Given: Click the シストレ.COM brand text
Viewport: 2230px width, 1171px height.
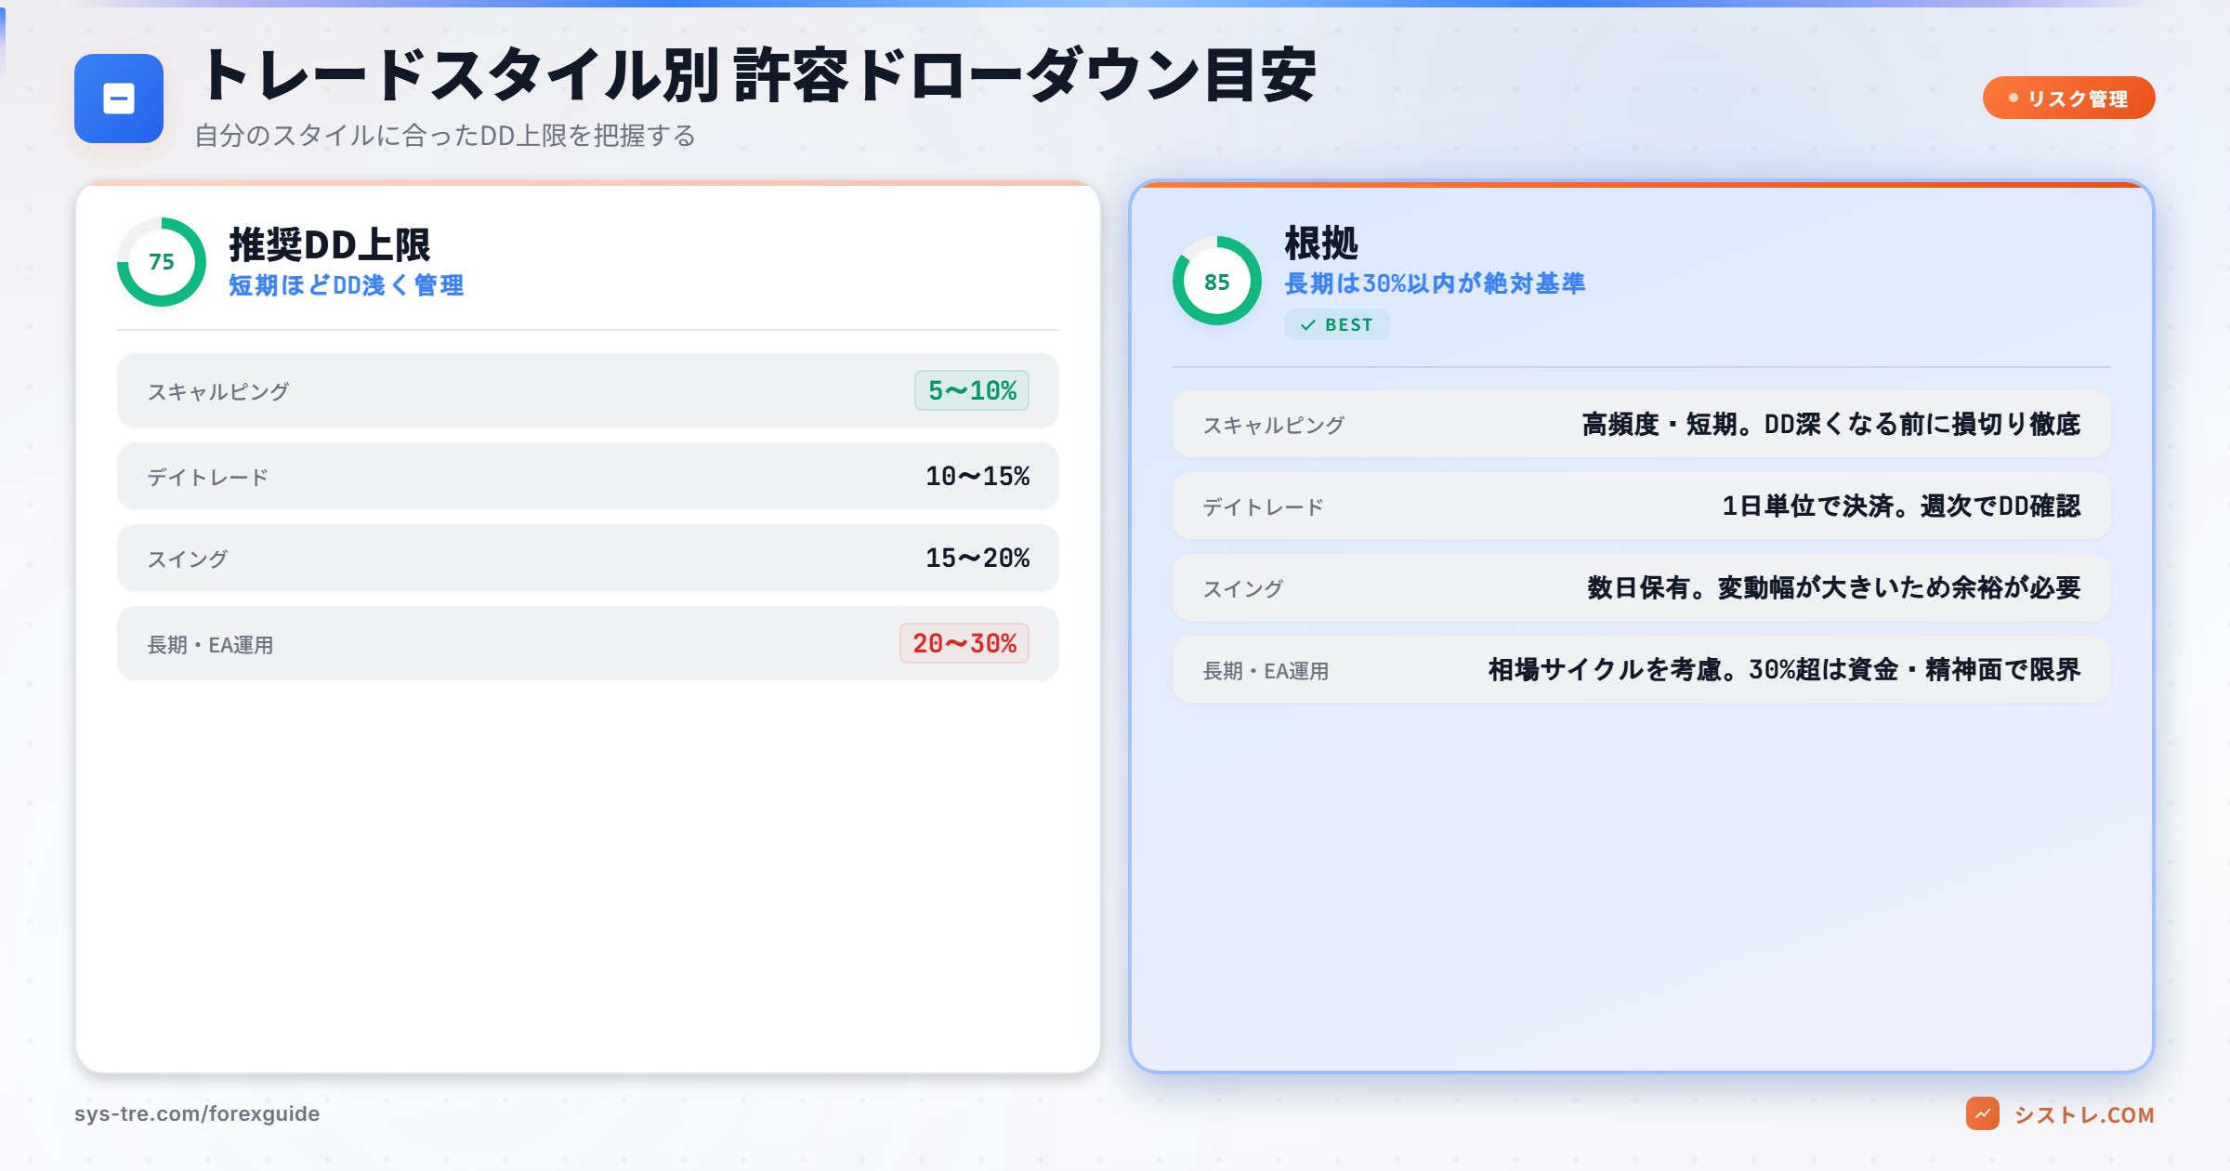Looking at the screenshot, I should point(2084,1114).
